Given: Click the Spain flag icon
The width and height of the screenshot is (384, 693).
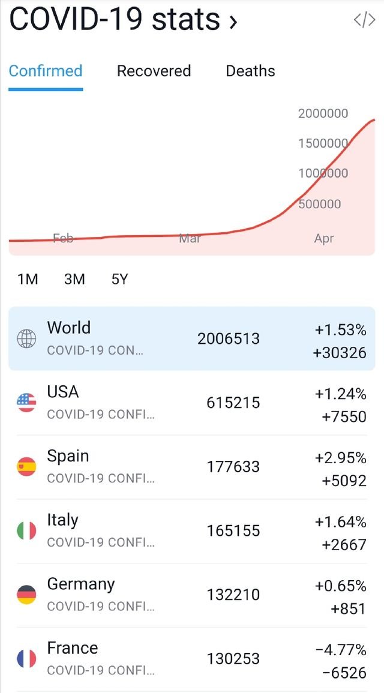Looking at the screenshot, I should (26, 467).
